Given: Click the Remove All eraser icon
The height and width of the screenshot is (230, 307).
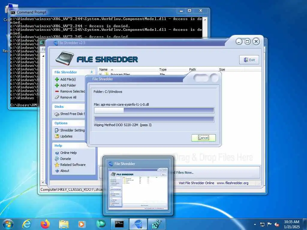Looking at the screenshot, I should point(57,97).
